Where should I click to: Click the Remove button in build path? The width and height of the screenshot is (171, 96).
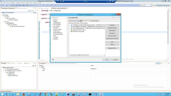click(x=112, y=45)
